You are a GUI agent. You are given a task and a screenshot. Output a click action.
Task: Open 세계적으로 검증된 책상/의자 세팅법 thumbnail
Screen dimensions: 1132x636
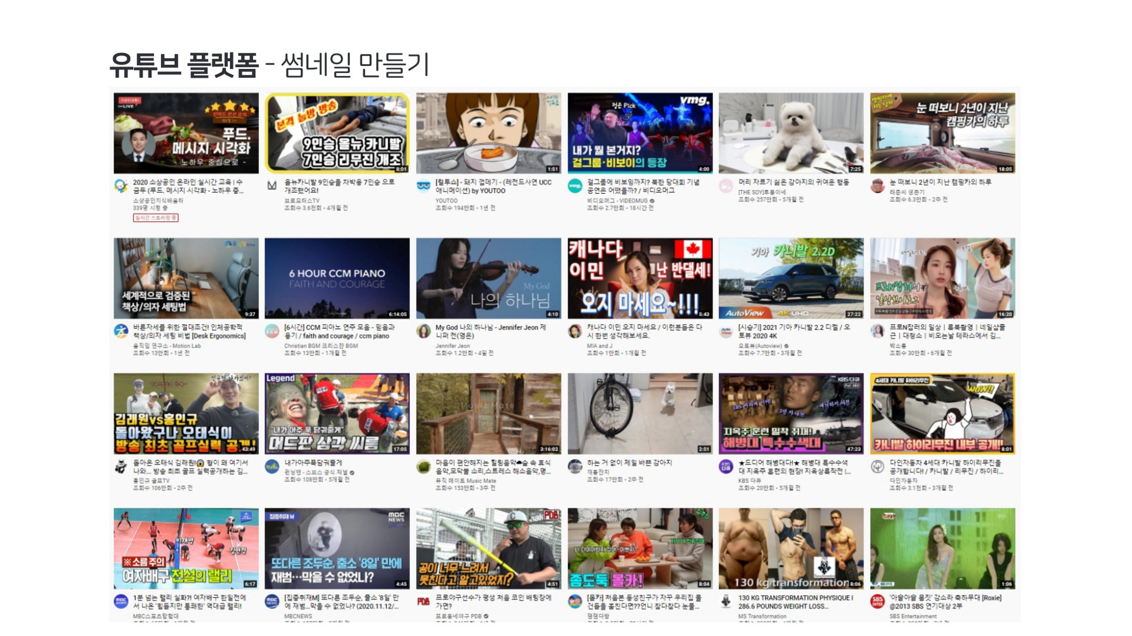click(x=186, y=278)
